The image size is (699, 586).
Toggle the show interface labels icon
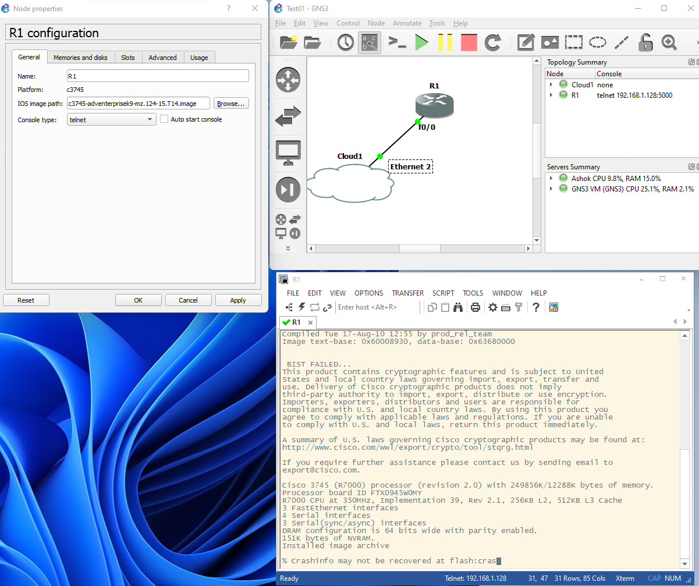(370, 42)
